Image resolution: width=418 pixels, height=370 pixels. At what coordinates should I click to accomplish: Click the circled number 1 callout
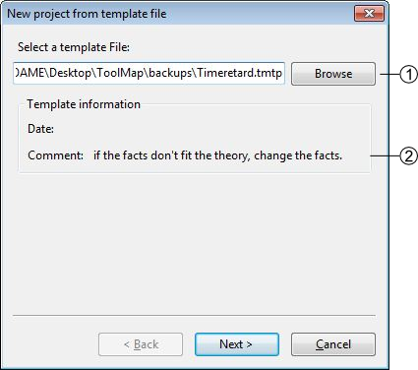coord(409,75)
